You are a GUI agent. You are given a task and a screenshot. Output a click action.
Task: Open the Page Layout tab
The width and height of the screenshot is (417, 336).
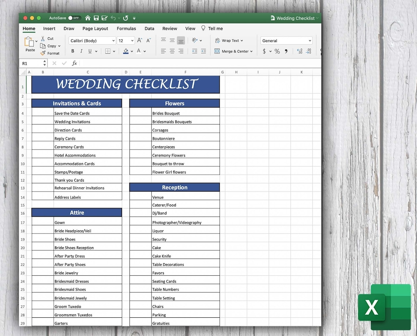coord(95,29)
